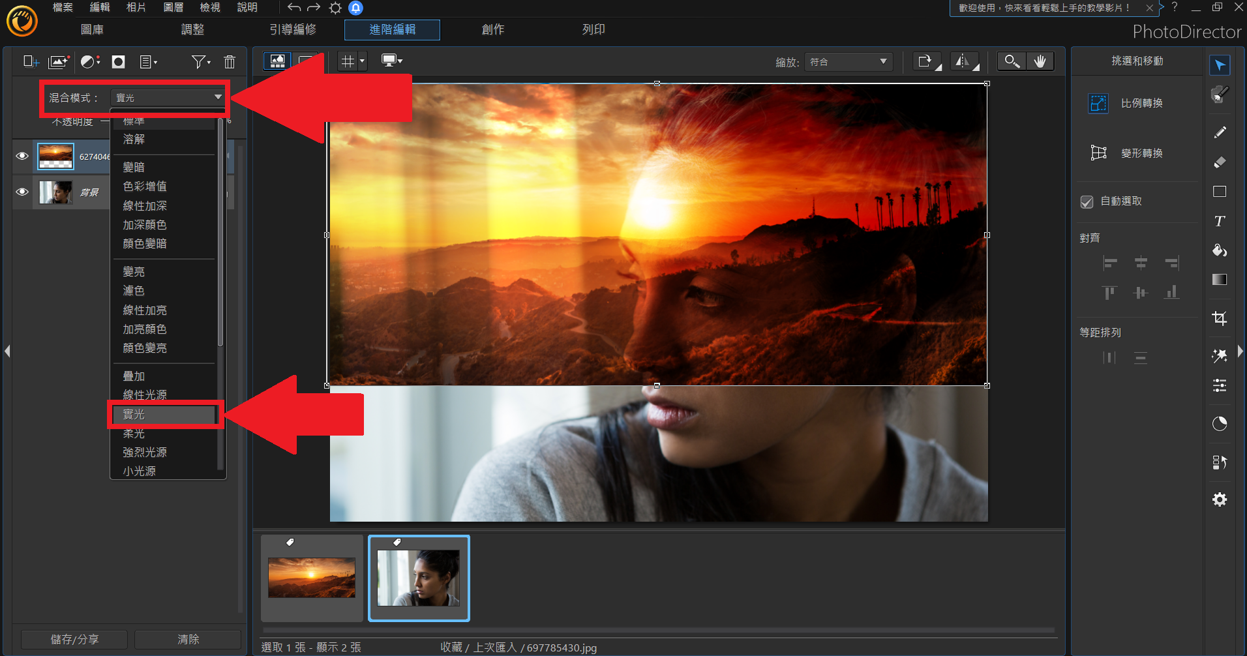1247x656 pixels.
Task: Open the grid options dropdown arrow
Action: [x=362, y=61]
